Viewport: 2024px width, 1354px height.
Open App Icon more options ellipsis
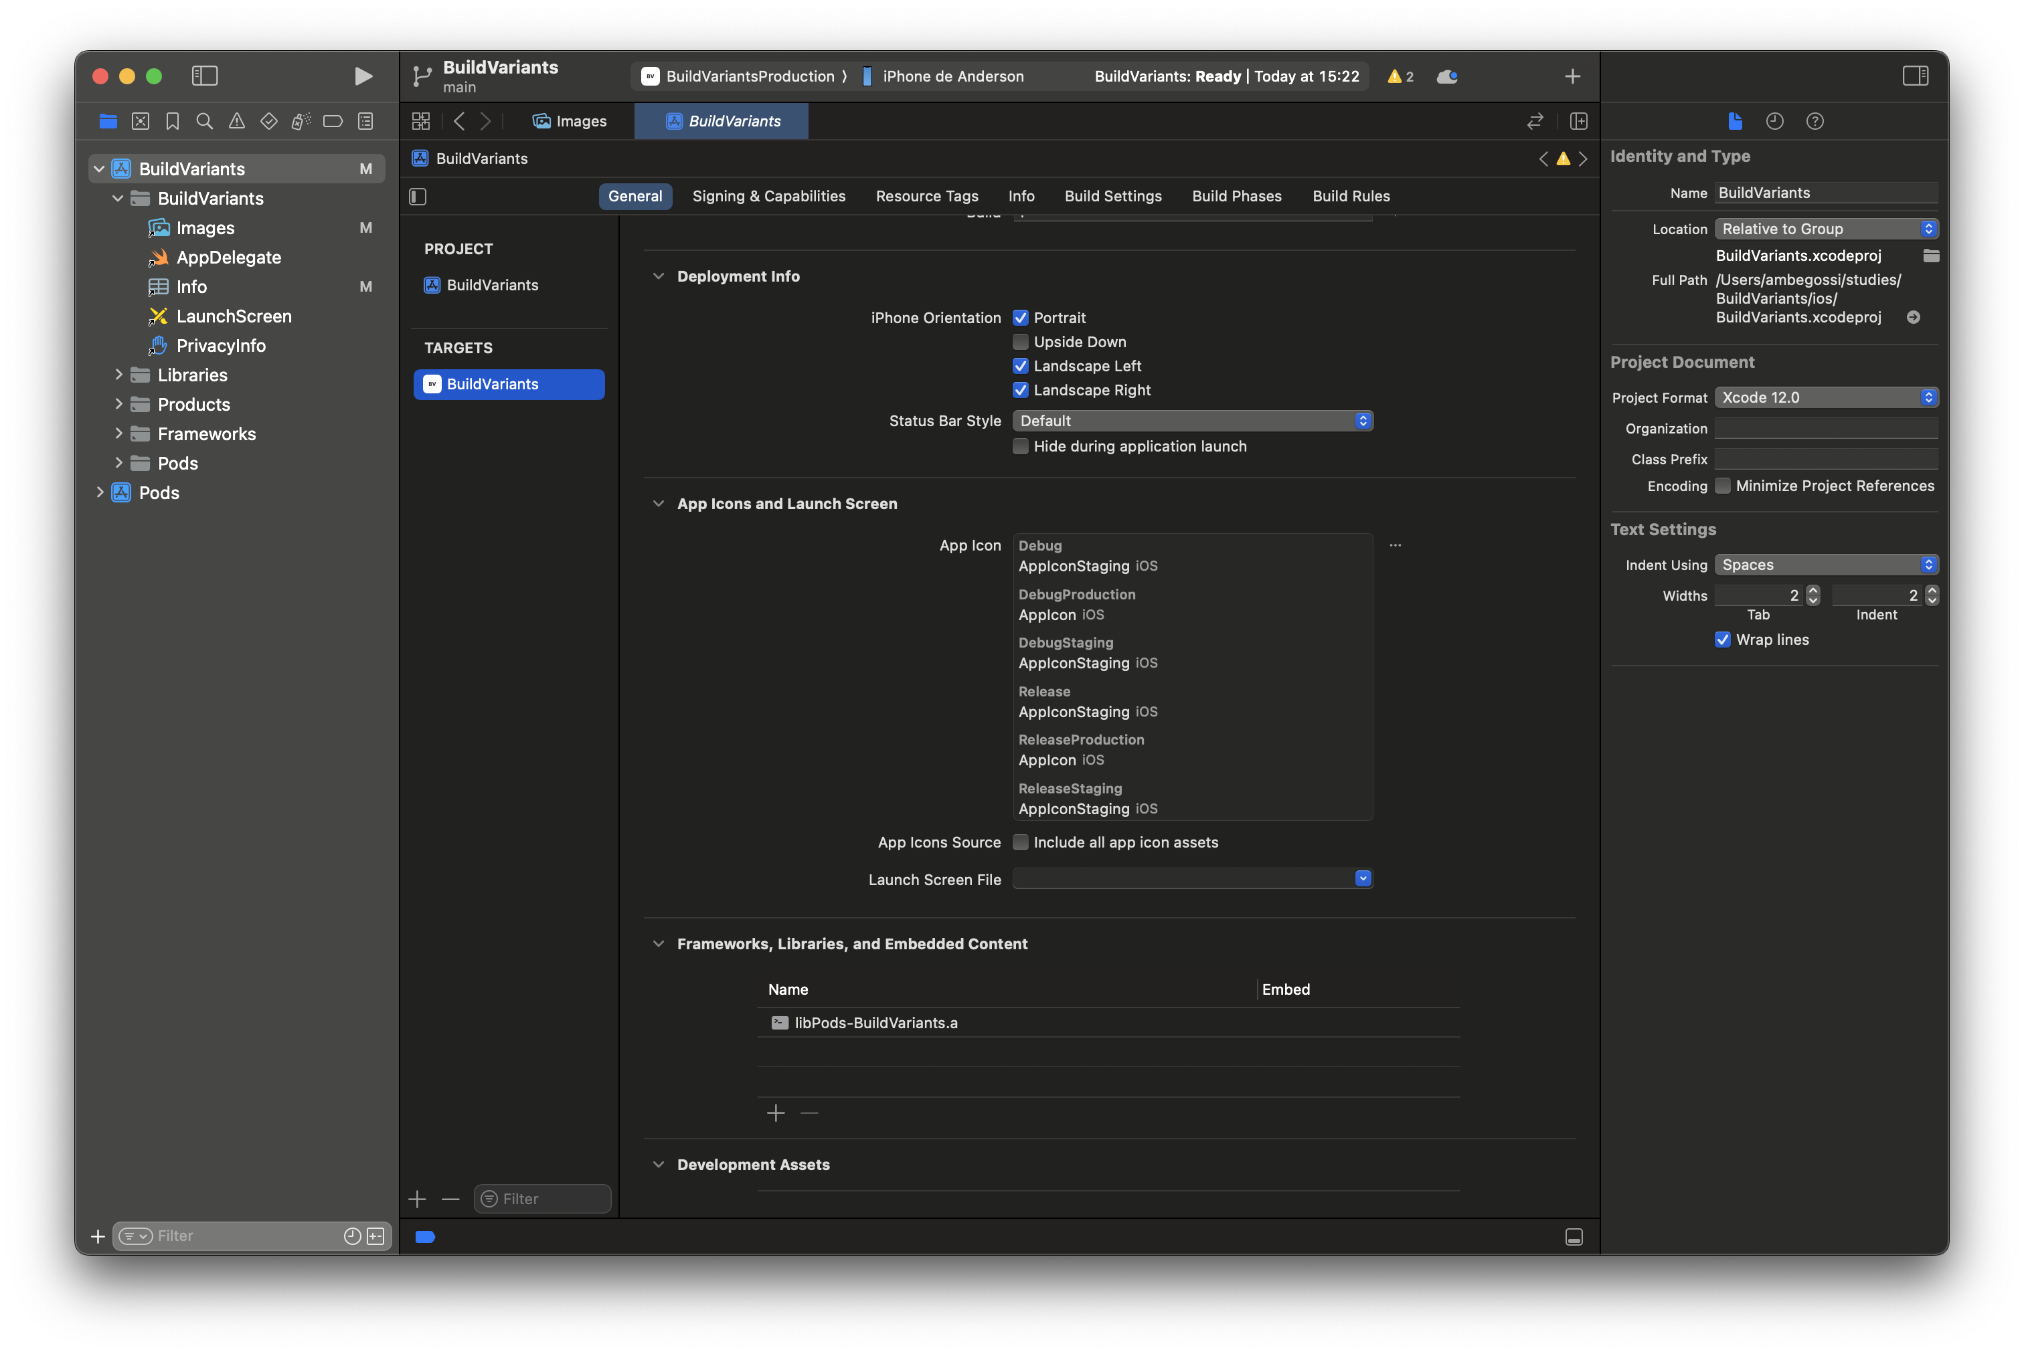(x=1395, y=545)
